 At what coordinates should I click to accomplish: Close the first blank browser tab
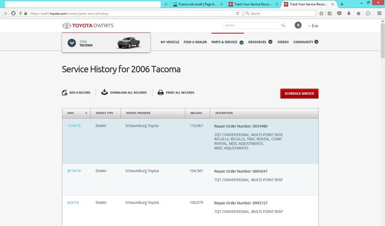coord(166,4)
